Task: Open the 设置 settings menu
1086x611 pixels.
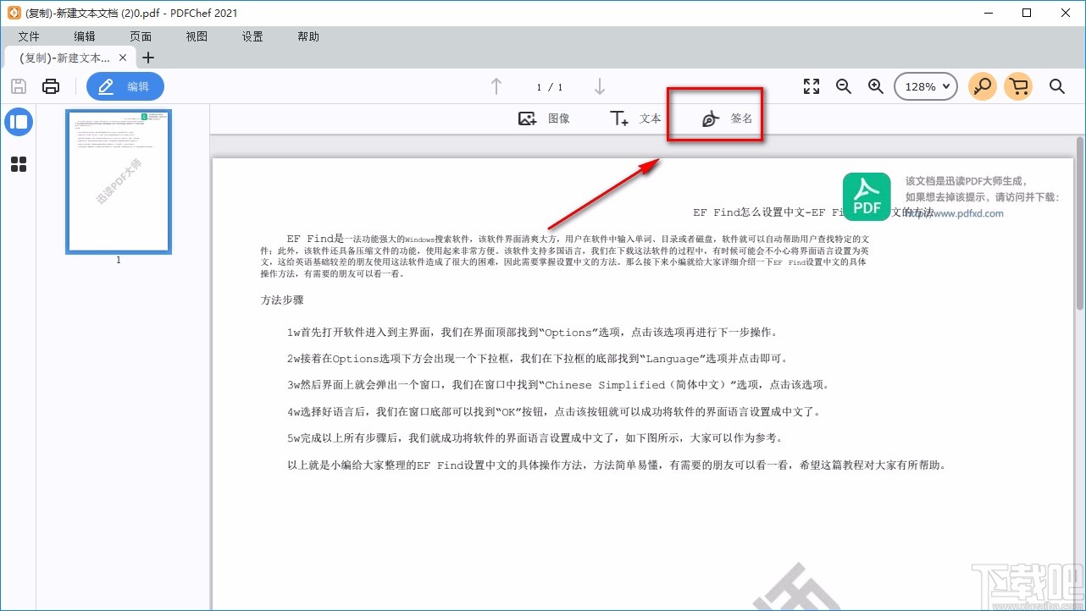Action: 252,36
